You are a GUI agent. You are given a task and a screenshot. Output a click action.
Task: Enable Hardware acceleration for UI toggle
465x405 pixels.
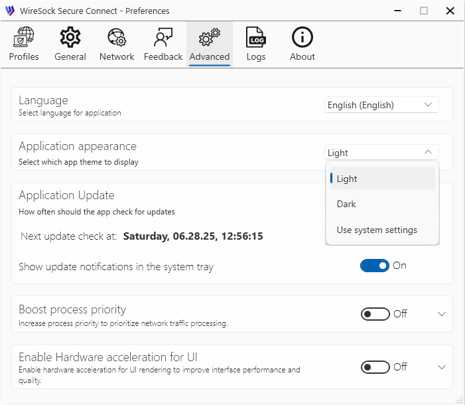pos(375,367)
